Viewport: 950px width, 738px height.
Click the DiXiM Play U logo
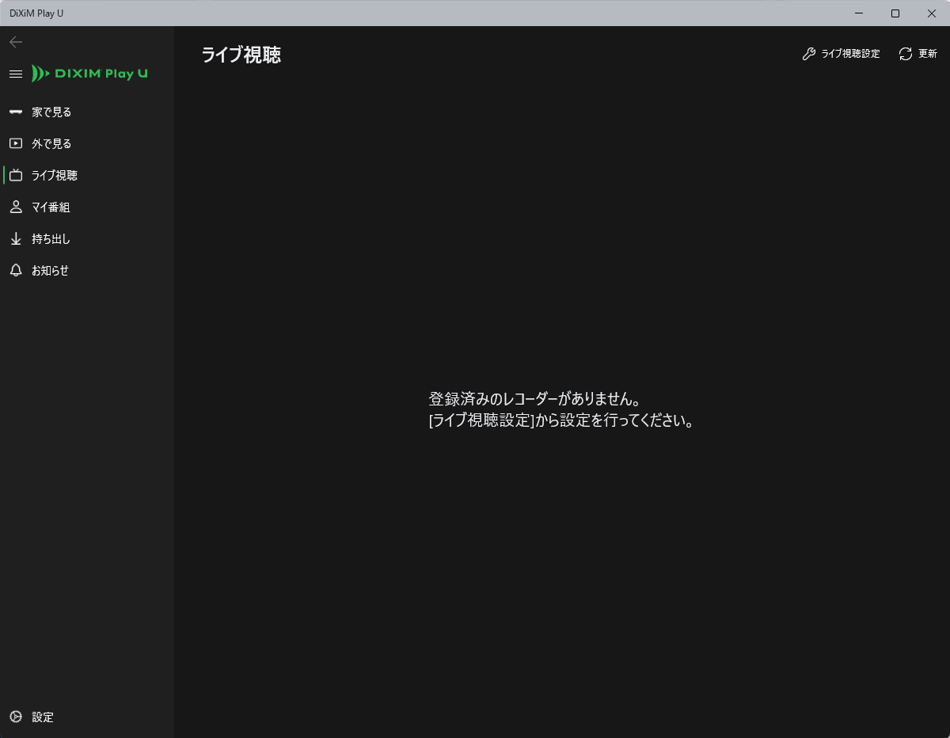tap(89, 74)
